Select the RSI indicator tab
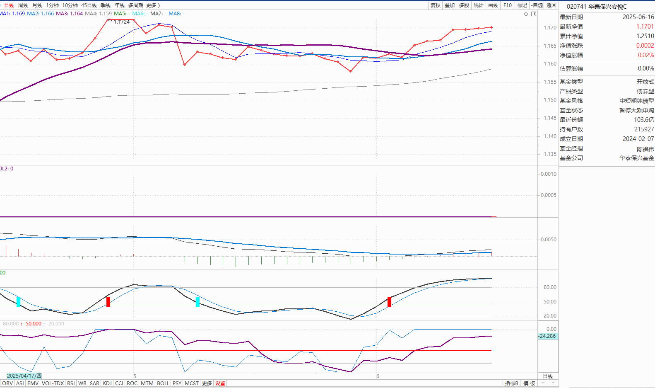 pos(71,383)
